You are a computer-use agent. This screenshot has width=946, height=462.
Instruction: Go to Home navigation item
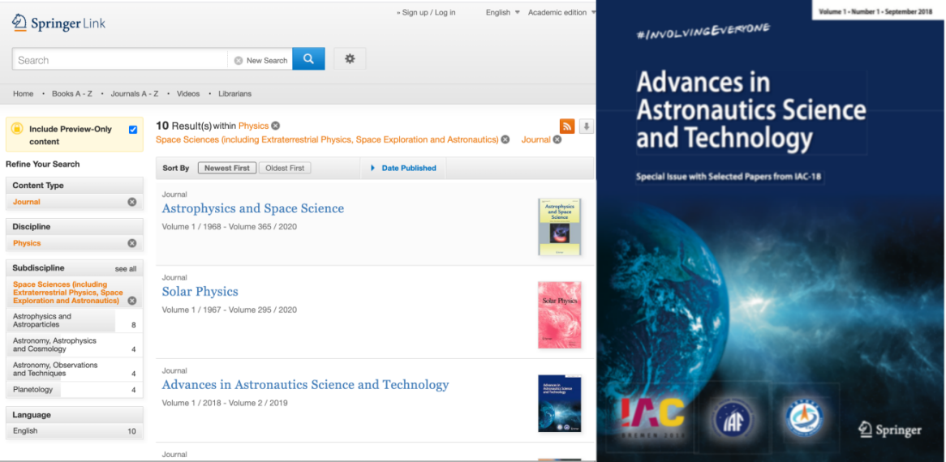[24, 94]
